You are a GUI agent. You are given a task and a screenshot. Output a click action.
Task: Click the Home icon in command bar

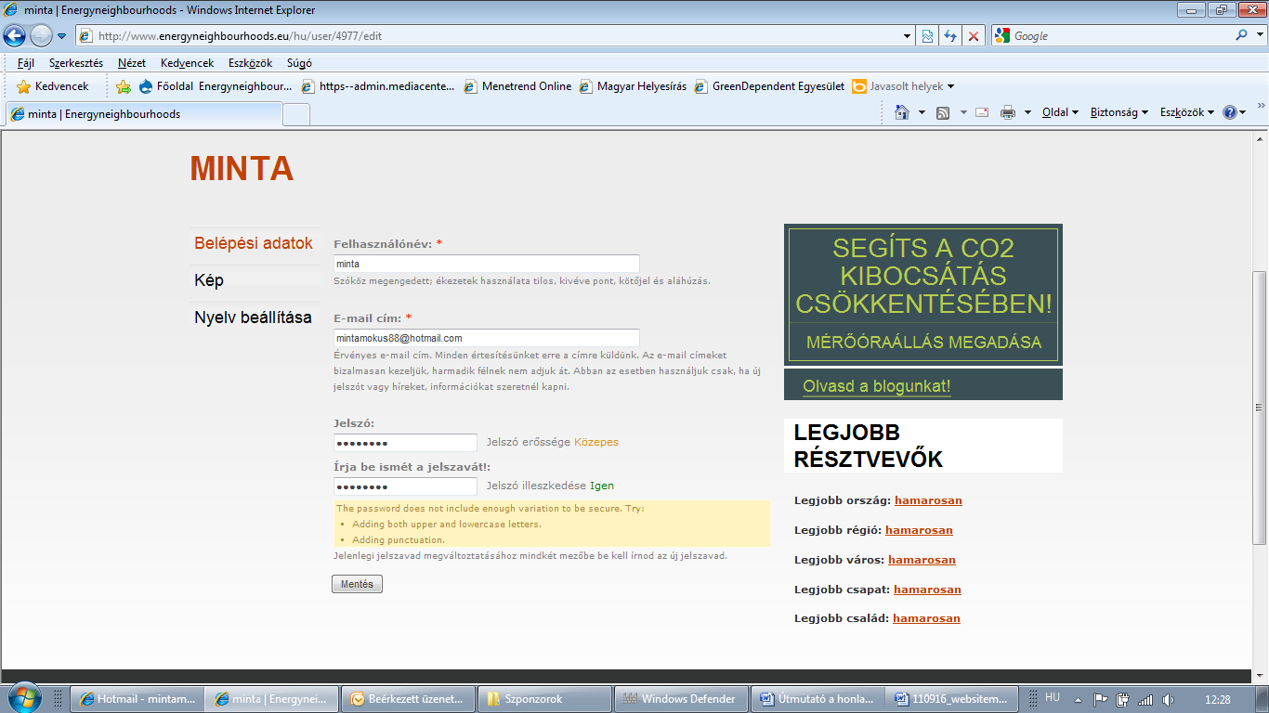click(901, 112)
